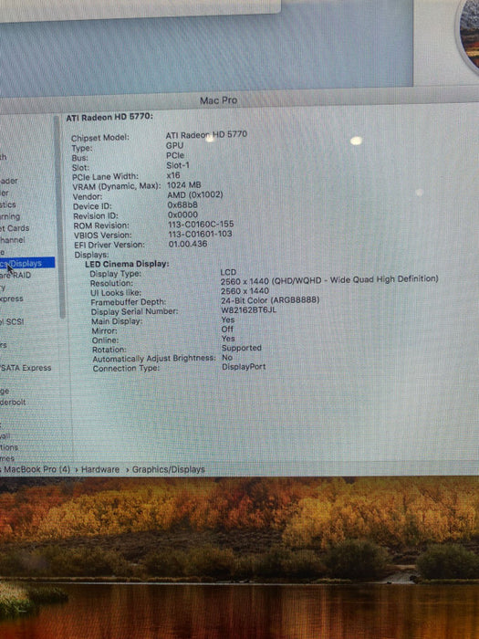Open the SATA Express sidebar entry
Viewport: 479px width, 639px height.
pos(26,368)
